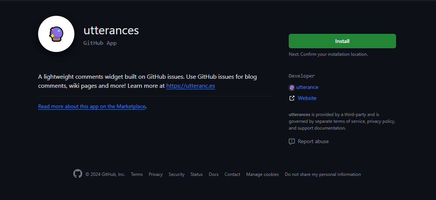Click the third-party provider disclaimer paragraph
This screenshot has width=436, height=200.
tap(342, 121)
